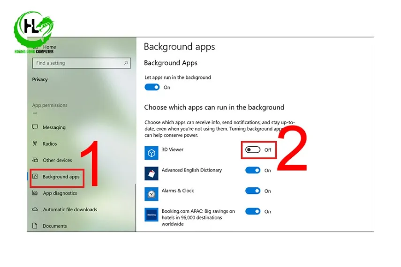
Task: Select App diagnostics in the sidebar
Action: [x=60, y=193]
